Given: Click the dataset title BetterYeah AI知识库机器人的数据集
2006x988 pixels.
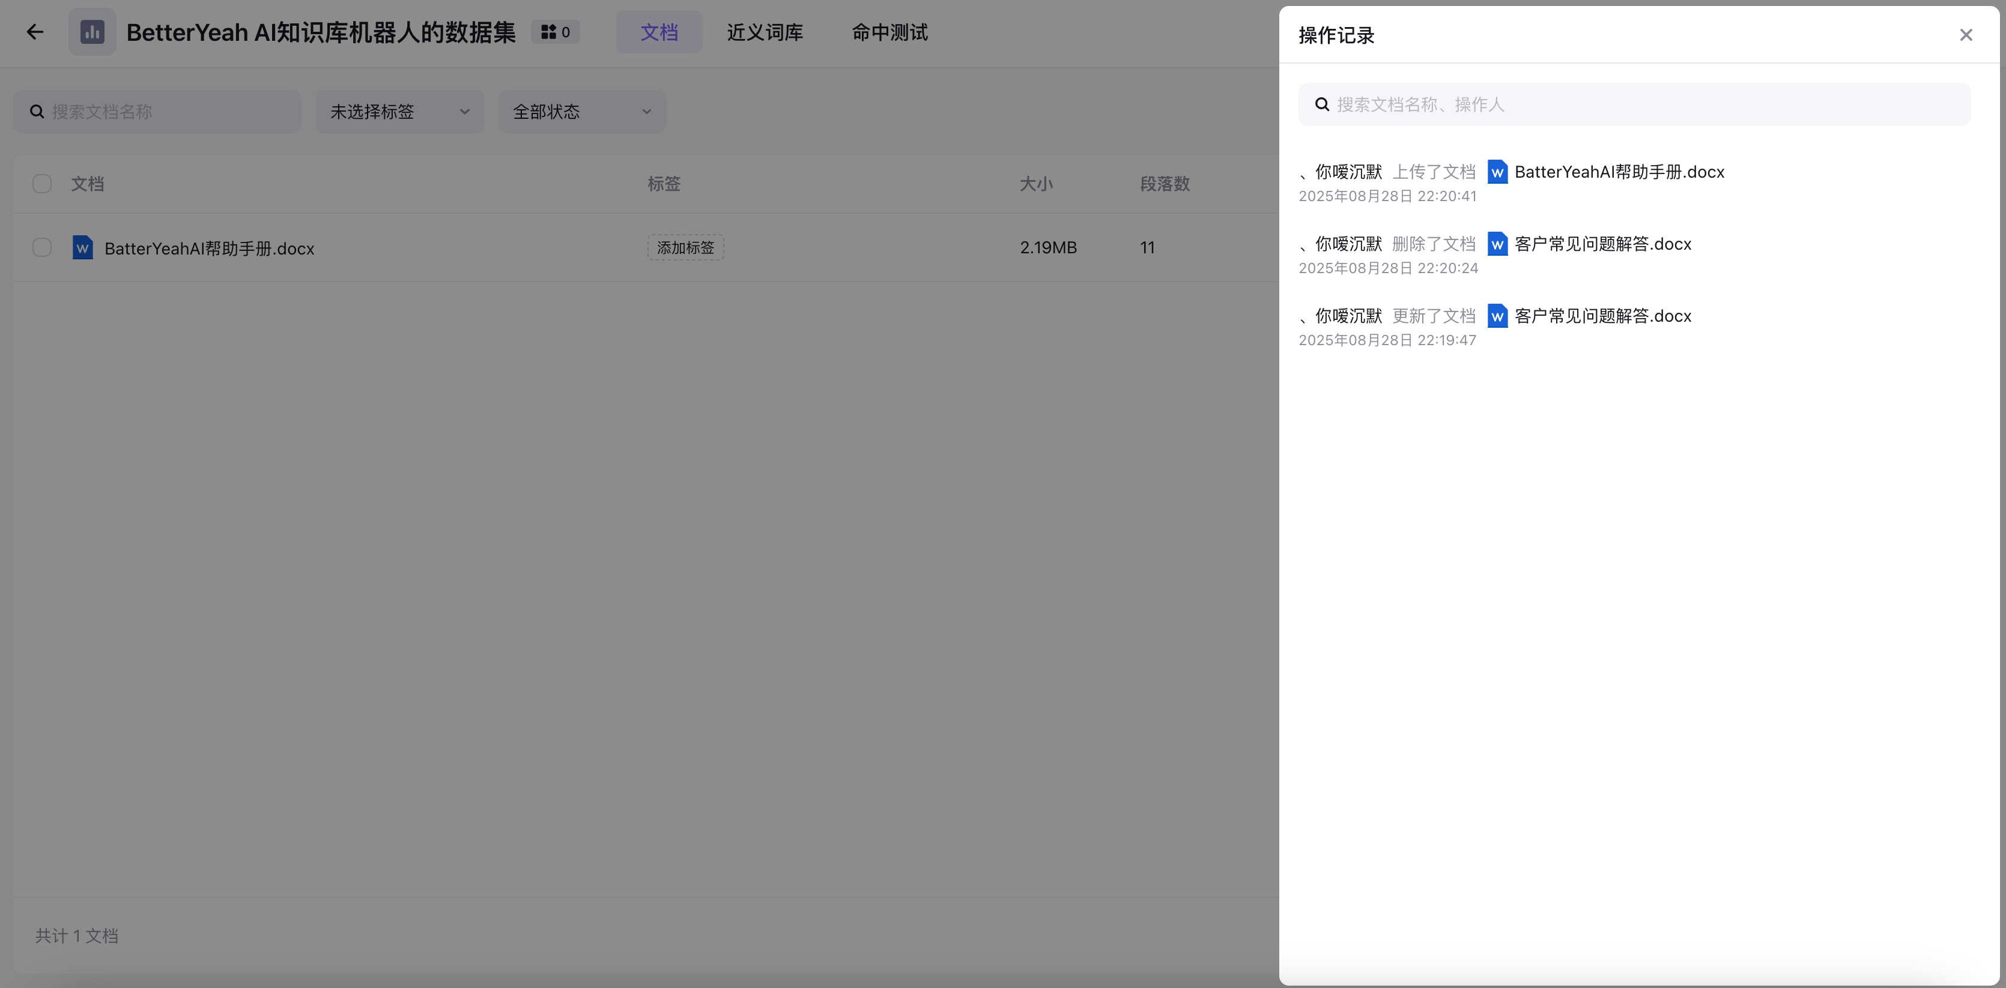Looking at the screenshot, I should pos(321,32).
